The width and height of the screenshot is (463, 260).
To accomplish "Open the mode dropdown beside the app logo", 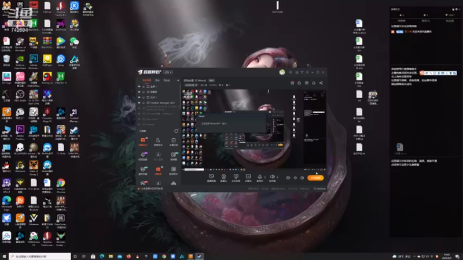I will tap(168, 72).
